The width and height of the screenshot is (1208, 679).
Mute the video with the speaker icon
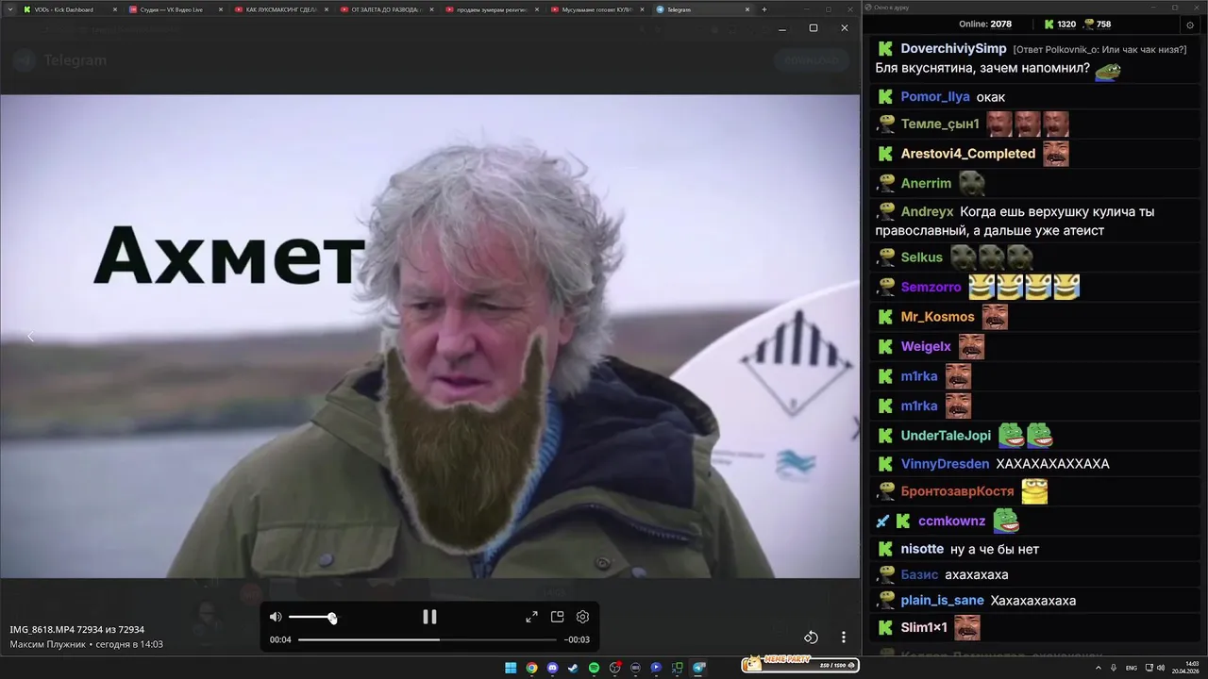pos(276,617)
